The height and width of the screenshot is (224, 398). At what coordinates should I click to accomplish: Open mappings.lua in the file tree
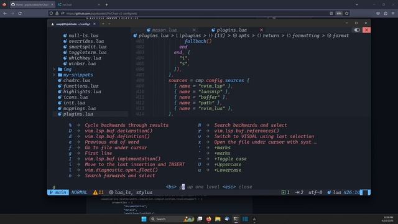(80, 108)
